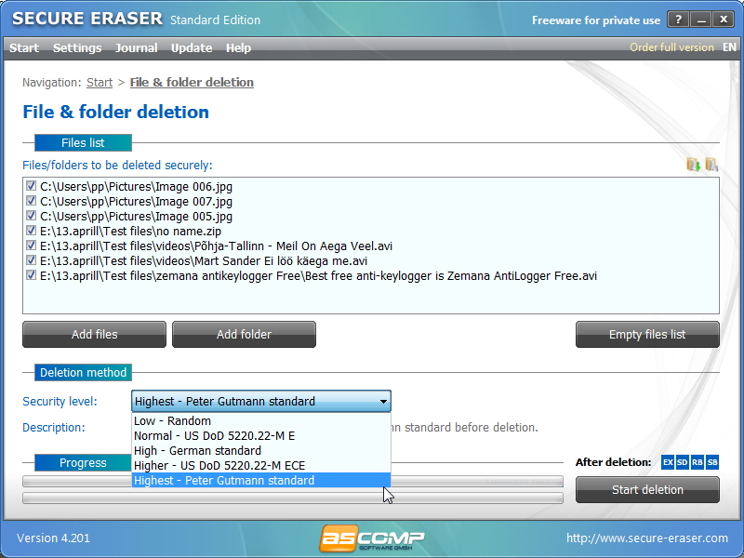Viewport: 744px width, 558px height.
Task: Click the upper progress bar
Action: pyautogui.click(x=293, y=482)
